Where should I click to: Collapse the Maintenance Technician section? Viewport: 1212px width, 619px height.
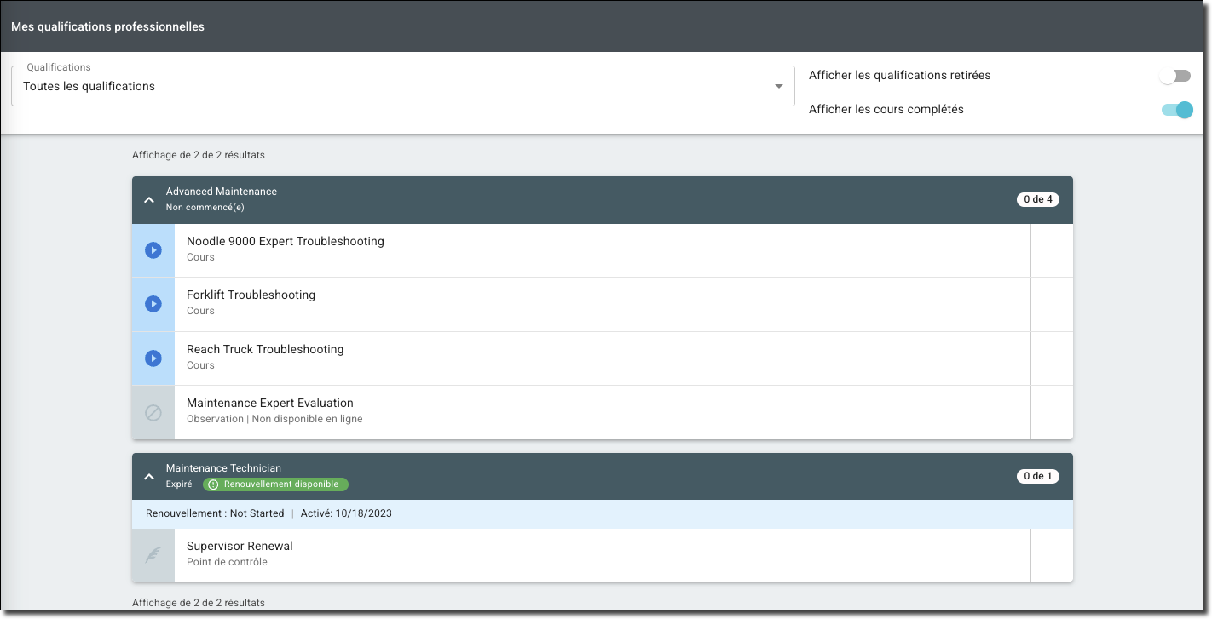point(149,477)
